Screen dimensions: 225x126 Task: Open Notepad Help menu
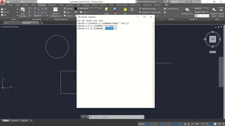point(101,21)
